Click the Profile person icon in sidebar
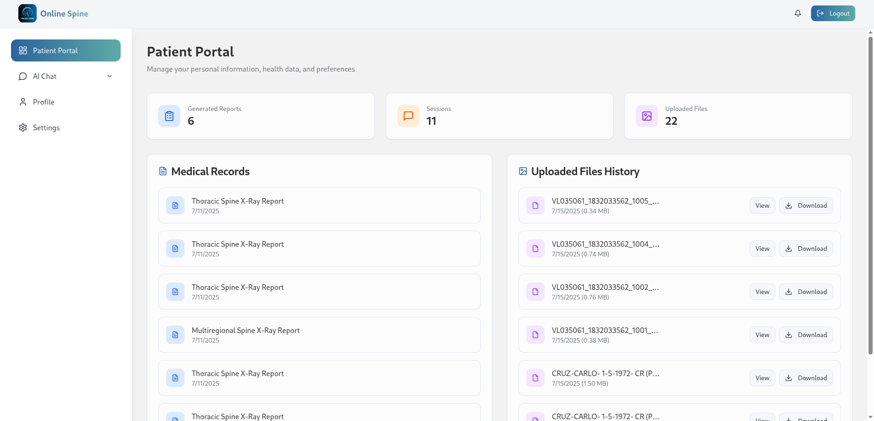This screenshot has width=874, height=421. [x=23, y=102]
